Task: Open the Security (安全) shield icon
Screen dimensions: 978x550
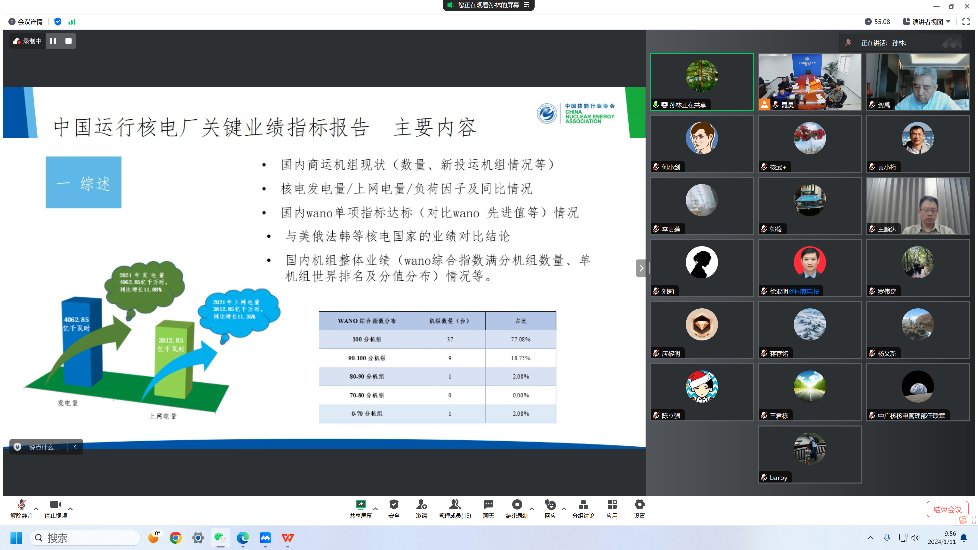Action: (394, 504)
